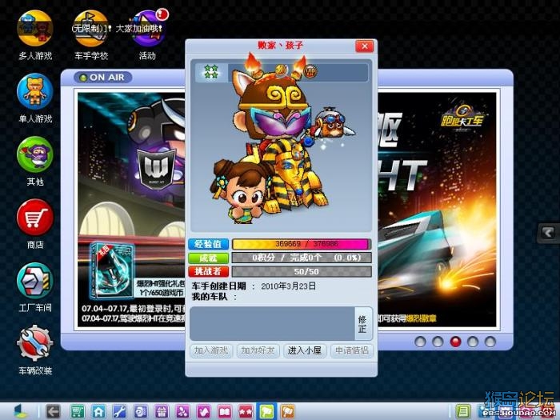Select the fourth banner page dot
The width and height of the screenshot is (560, 420).
click(x=473, y=342)
